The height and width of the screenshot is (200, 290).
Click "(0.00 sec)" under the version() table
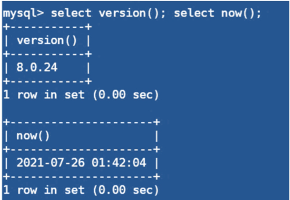[126, 95]
